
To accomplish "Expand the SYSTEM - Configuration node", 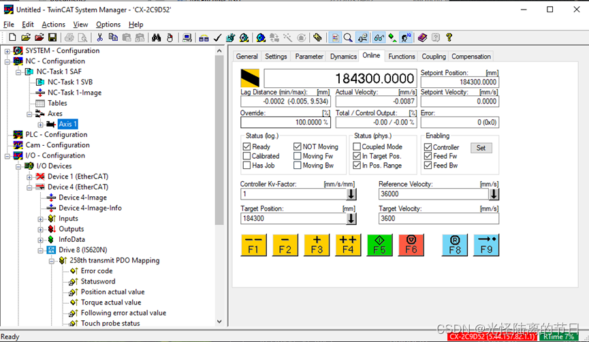I will pyautogui.click(x=7, y=50).
